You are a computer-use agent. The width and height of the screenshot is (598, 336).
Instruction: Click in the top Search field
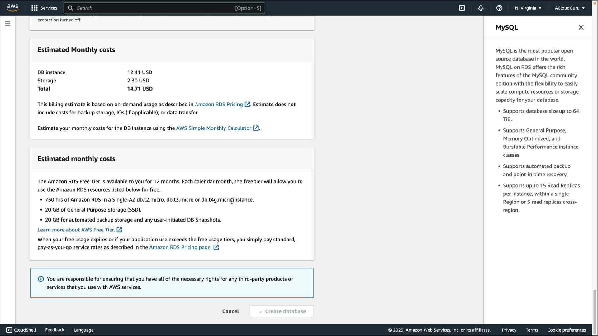156,8
